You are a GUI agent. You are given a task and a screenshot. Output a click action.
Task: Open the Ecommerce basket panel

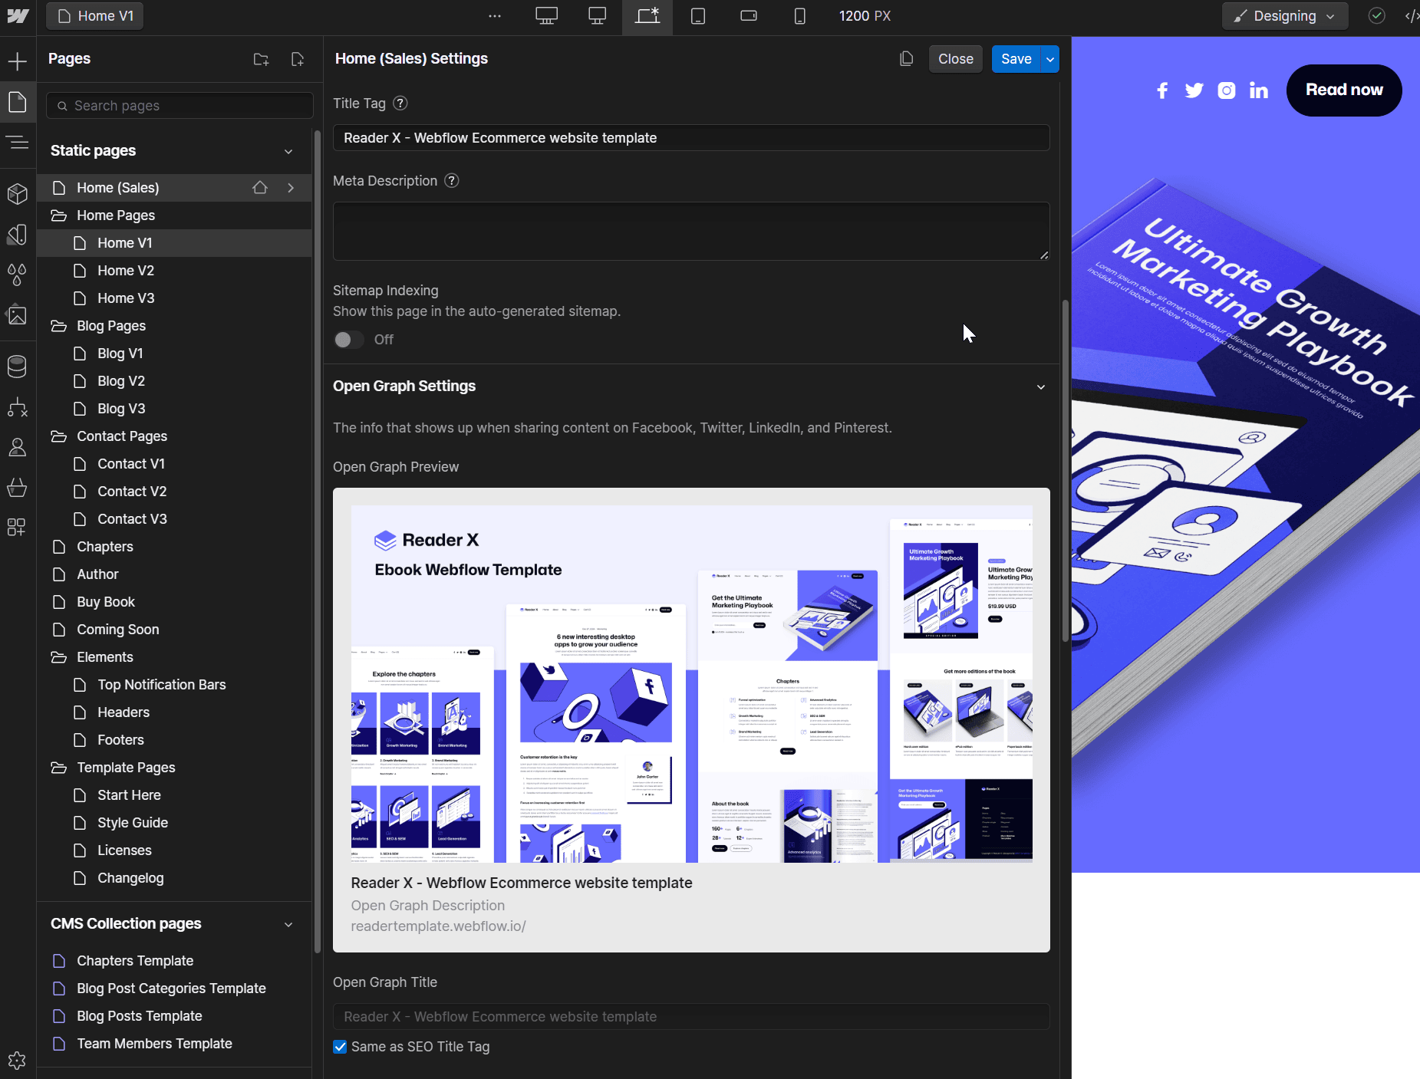click(18, 487)
